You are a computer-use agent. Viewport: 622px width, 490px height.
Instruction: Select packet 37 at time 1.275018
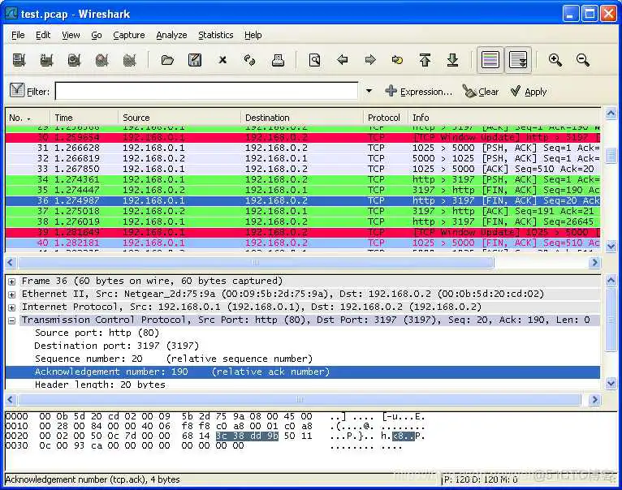(x=303, y=211)
